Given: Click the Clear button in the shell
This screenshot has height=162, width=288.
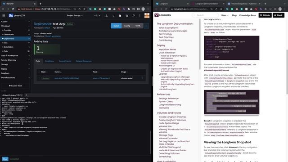Looking at the screenshot, I should (5, 159).
